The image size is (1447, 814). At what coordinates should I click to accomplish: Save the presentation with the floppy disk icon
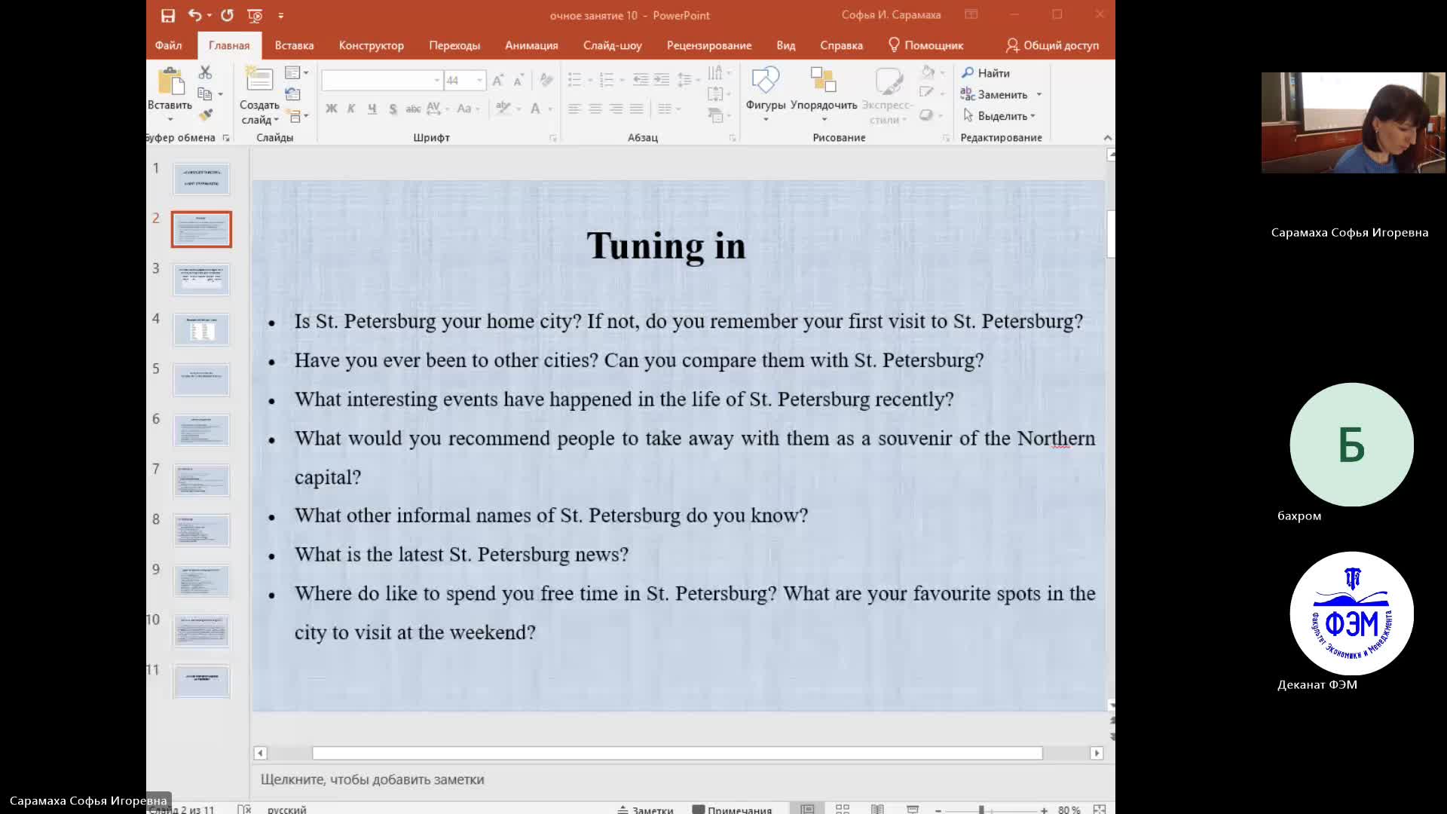click(168, 15)
